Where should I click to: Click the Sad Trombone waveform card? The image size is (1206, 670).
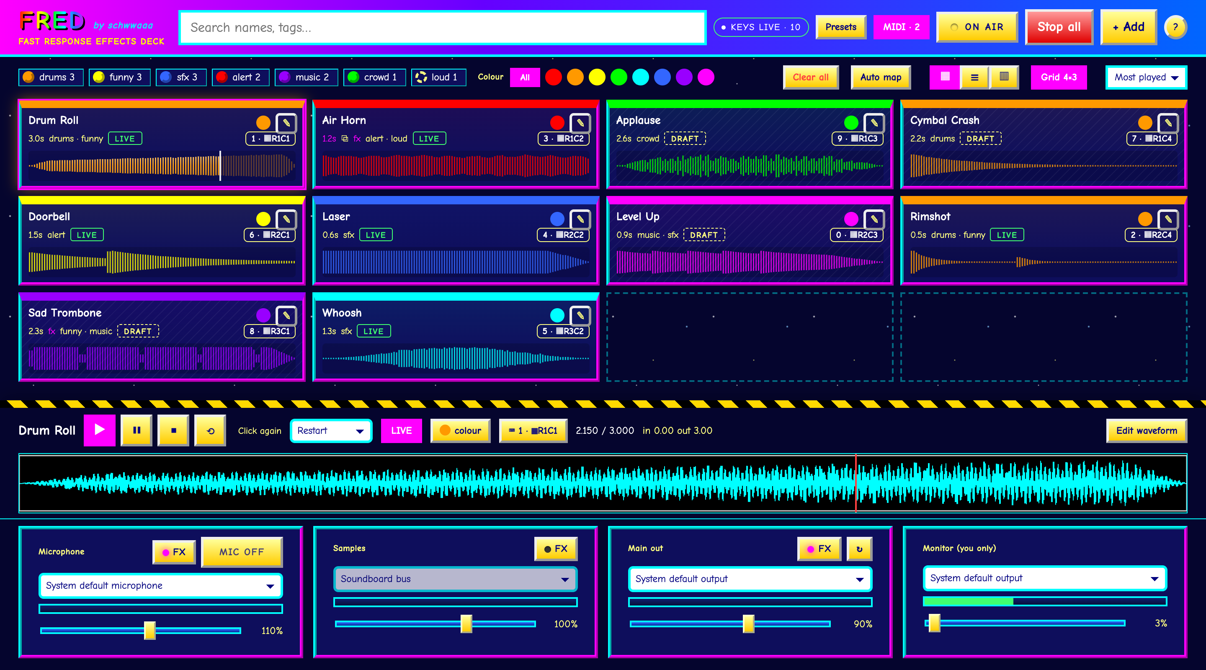(162, 337)
